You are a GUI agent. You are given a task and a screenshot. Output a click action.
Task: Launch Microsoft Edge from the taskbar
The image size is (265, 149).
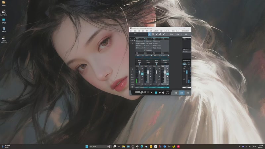click(142, 146)
